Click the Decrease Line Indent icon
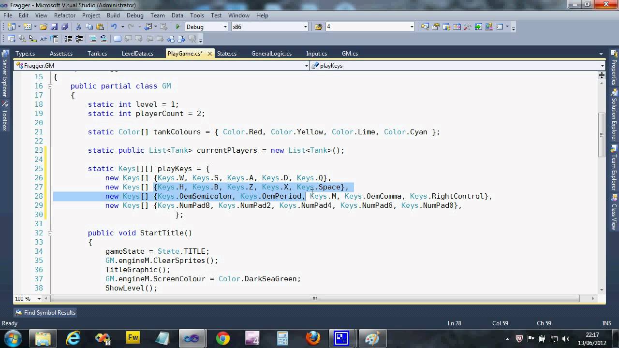Image resolution: width=619 pixels, height=348 pixels. [68, 39]
